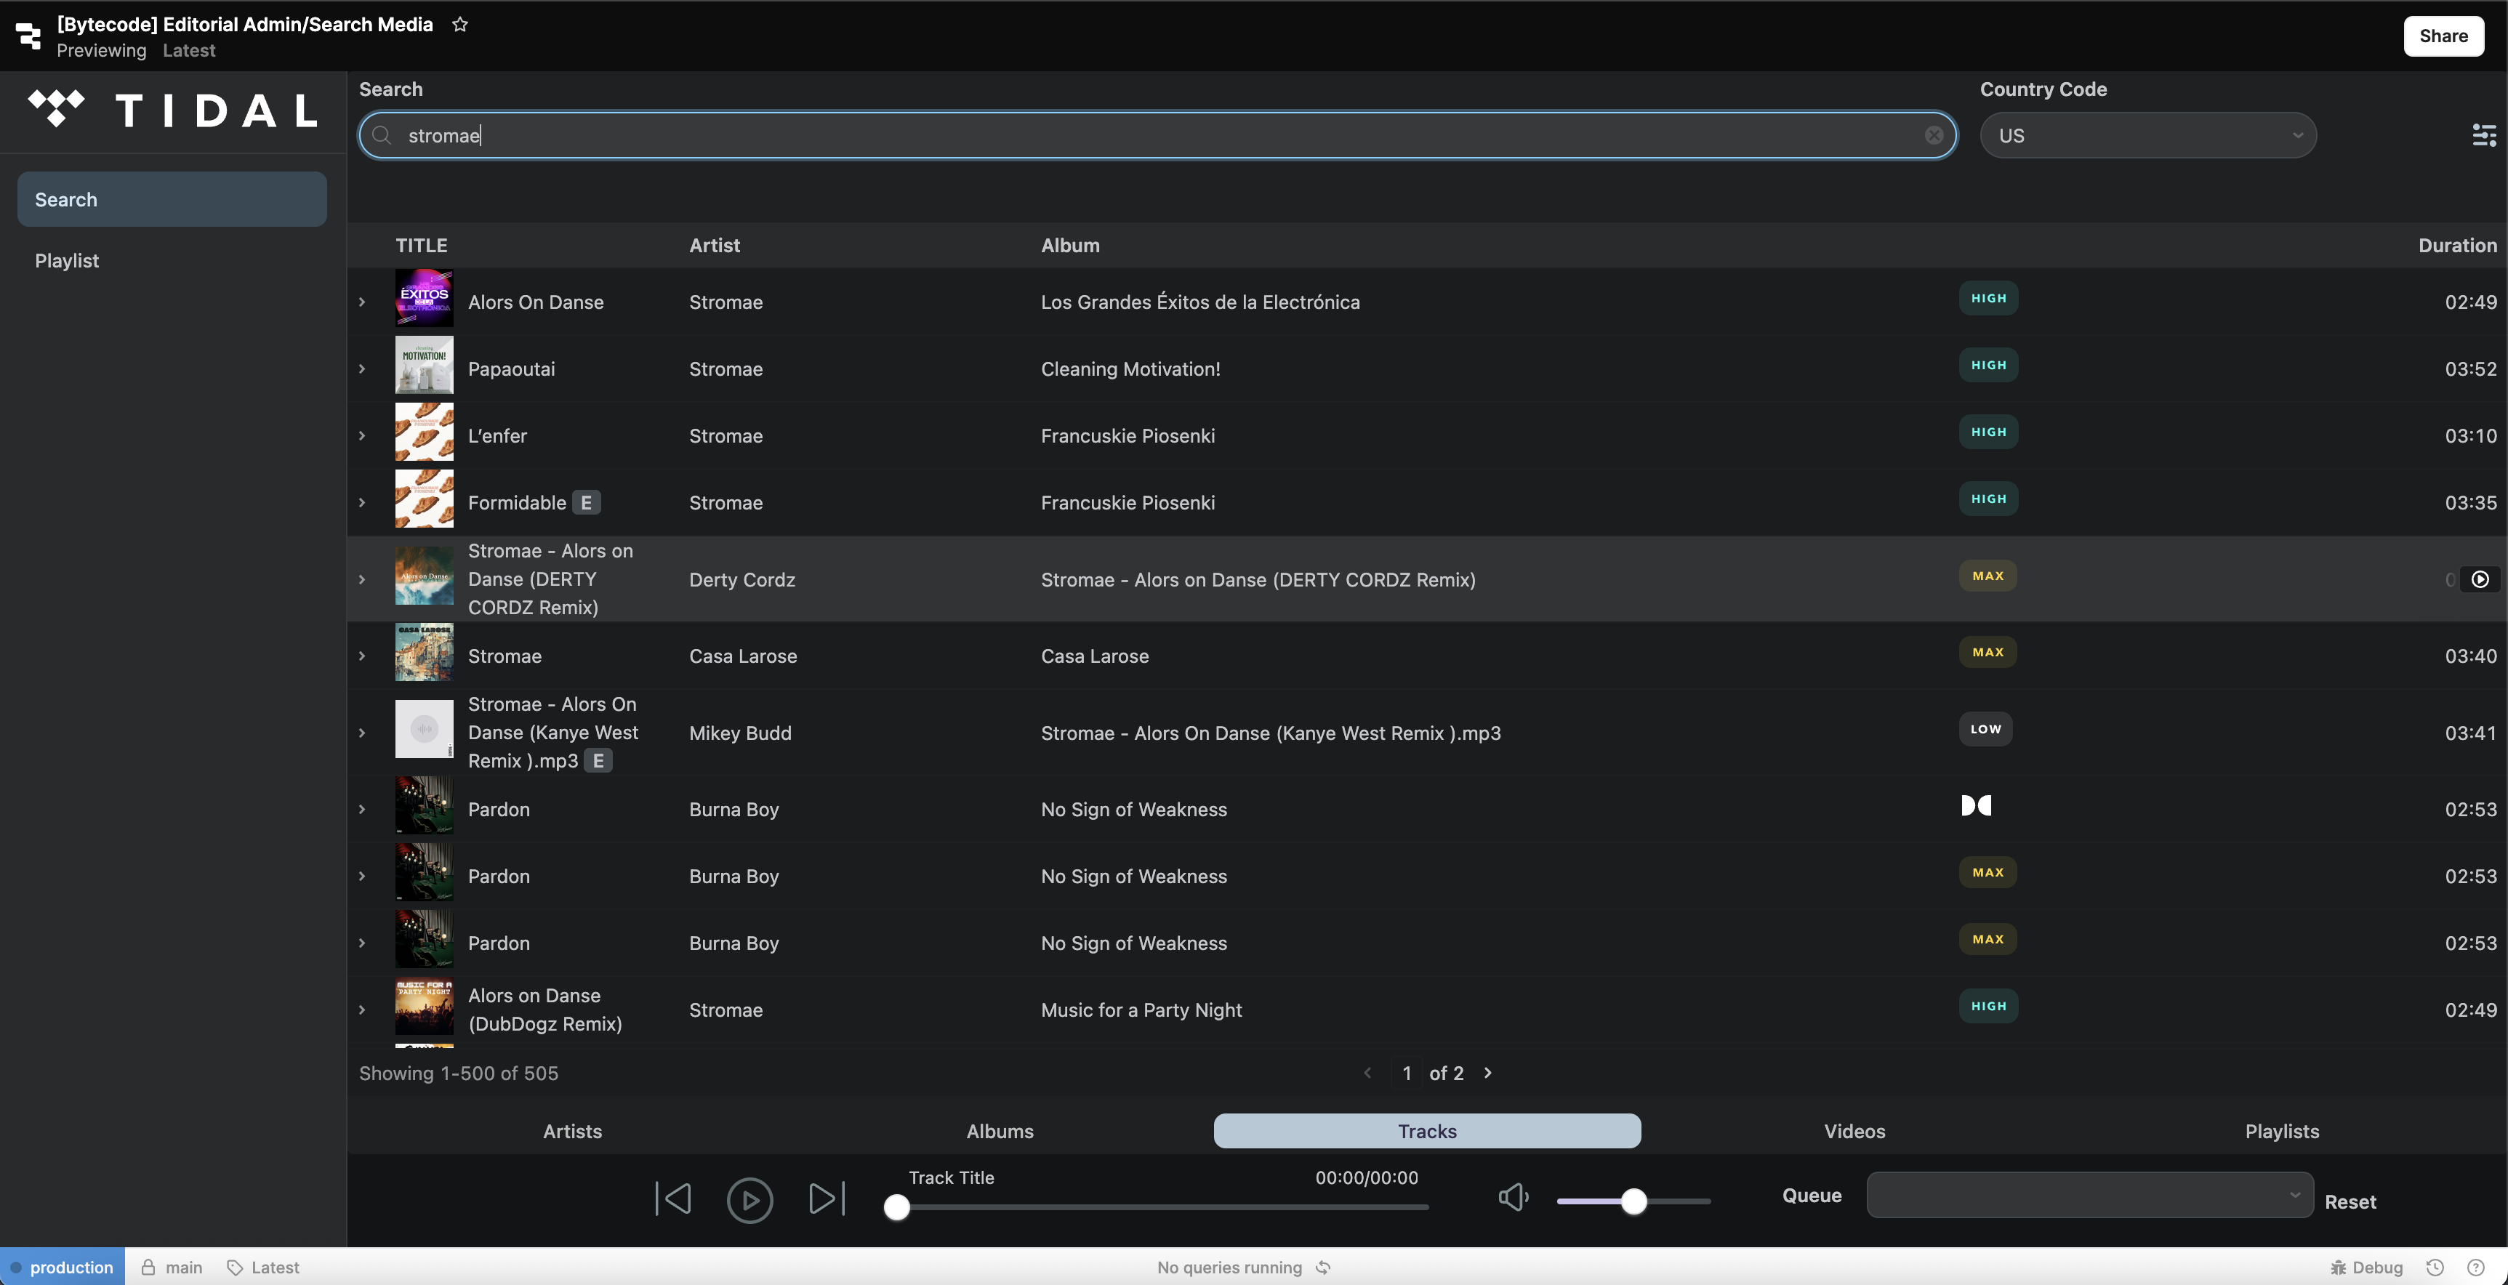Reset the playback queue
2508x1285 pixels.
tap(2350, 1202)
